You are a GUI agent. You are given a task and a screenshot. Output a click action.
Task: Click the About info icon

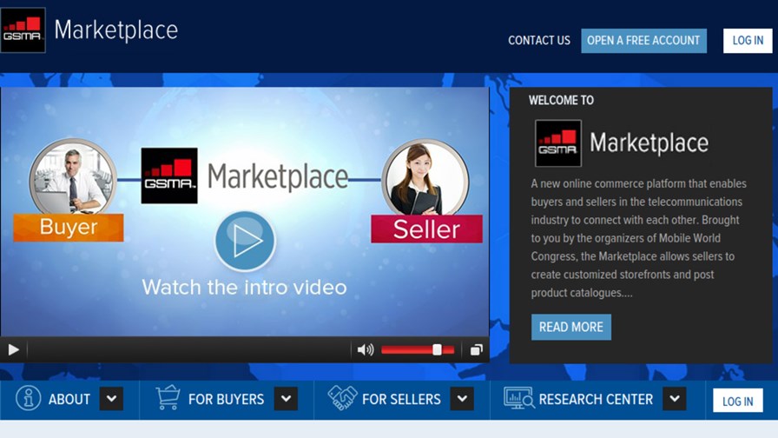click(x=29, y=398)
